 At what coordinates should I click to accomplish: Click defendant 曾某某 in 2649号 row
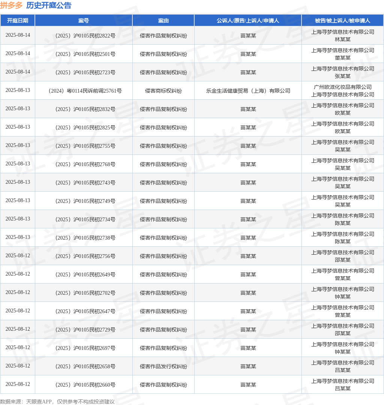pyautogui.click(x=342, y=277)
